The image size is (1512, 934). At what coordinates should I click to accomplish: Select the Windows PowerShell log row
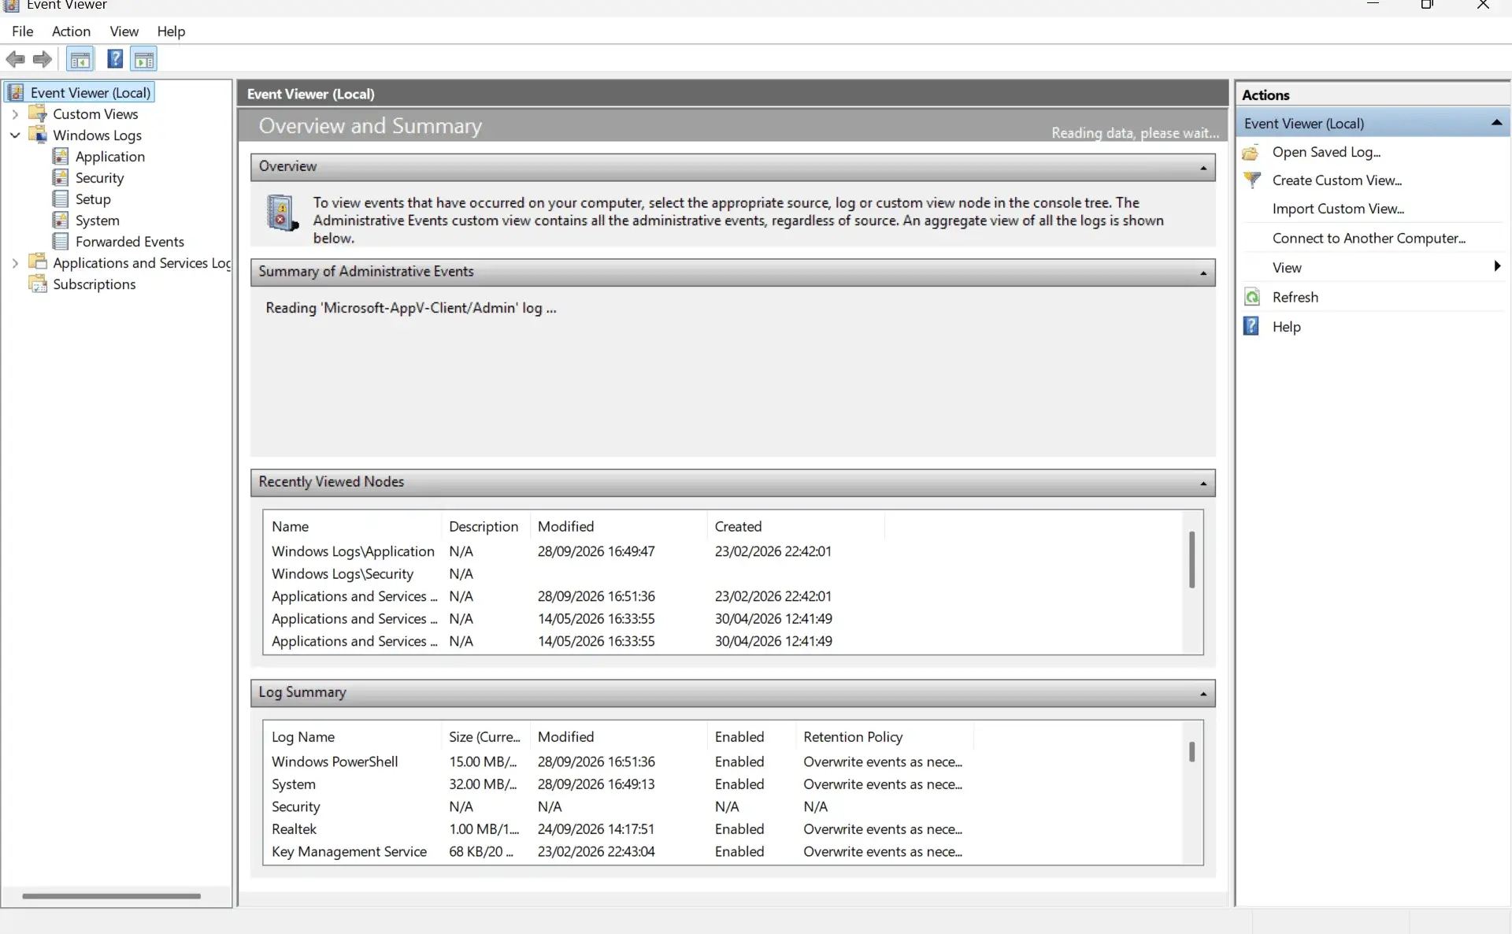click(617, 762)
